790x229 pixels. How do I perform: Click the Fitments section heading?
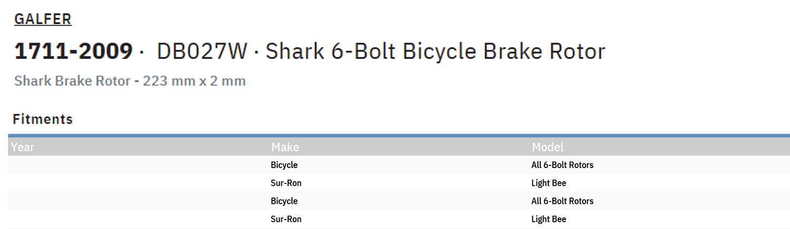point(43,119)
